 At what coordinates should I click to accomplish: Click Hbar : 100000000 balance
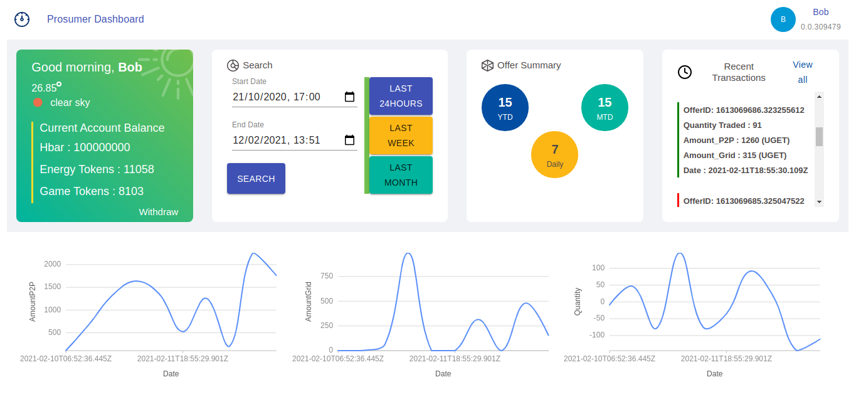[85, 147]
